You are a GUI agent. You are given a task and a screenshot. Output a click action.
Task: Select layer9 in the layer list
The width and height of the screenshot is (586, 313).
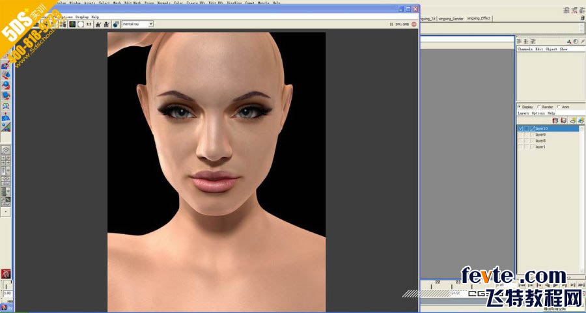click(x=540, y=135)
